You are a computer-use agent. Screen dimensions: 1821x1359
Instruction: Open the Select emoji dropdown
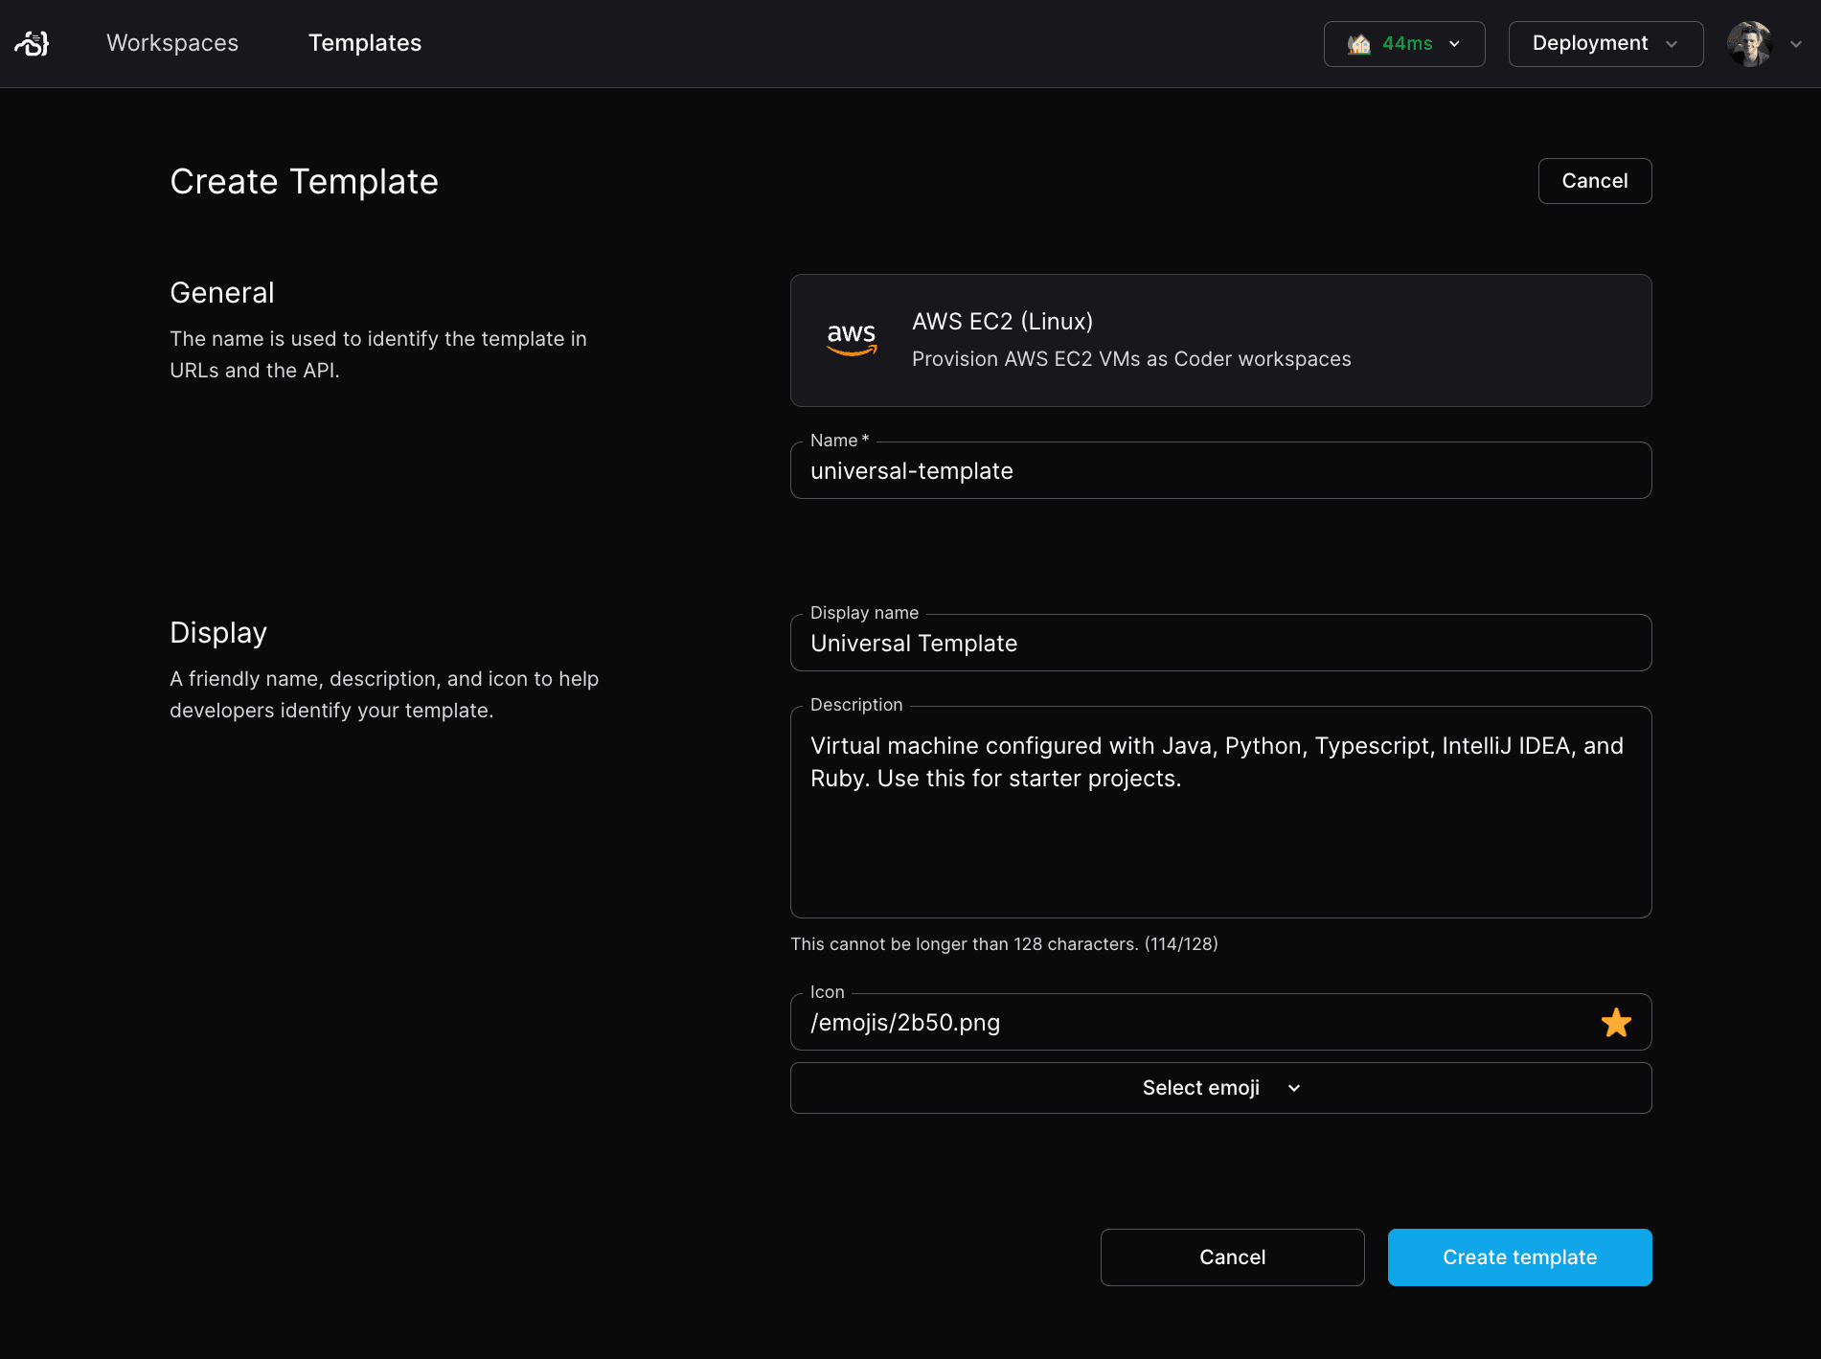point(1221,1088)
